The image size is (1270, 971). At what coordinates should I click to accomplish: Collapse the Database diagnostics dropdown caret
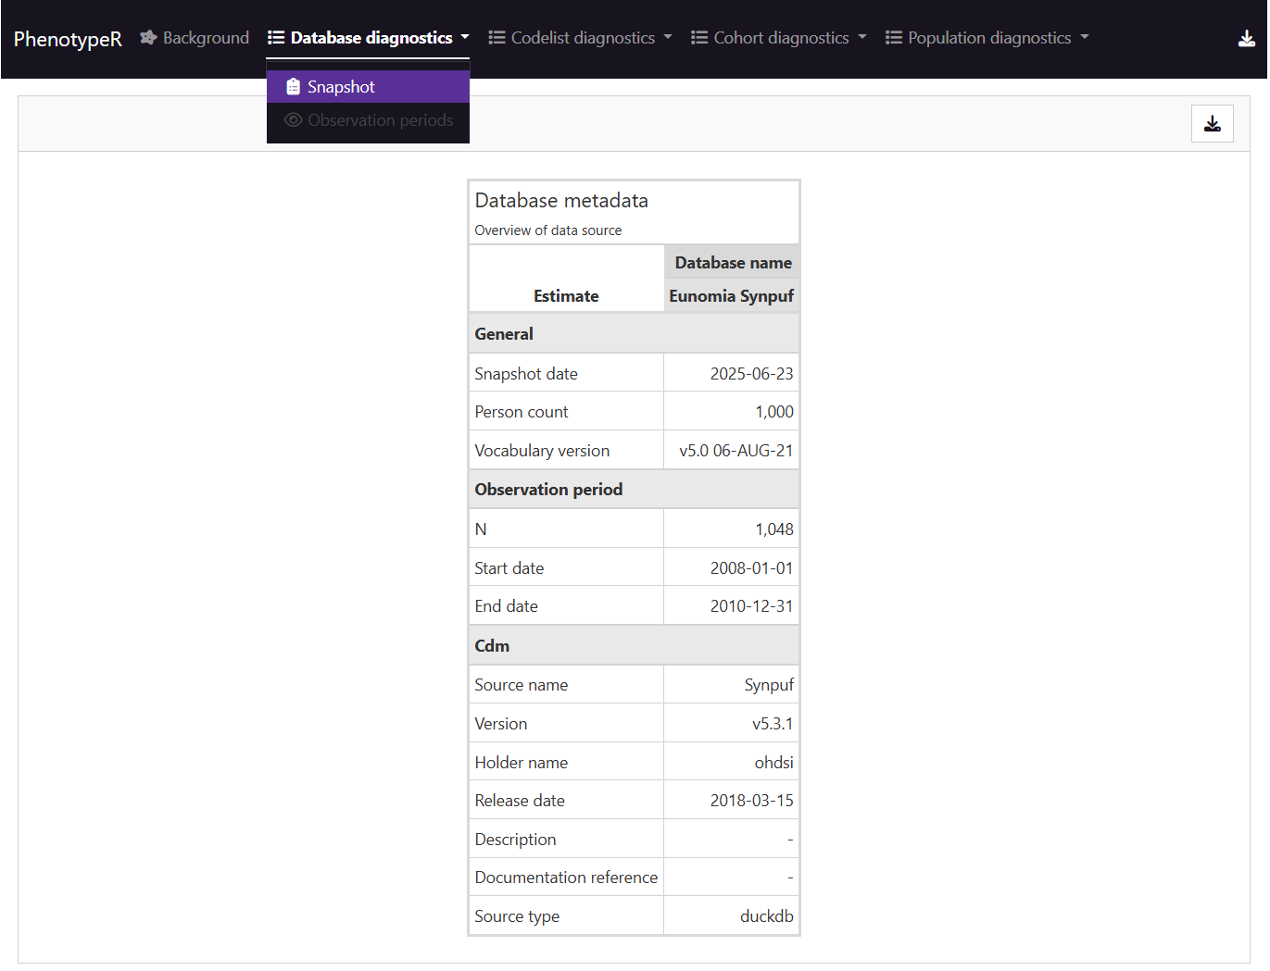(465, 38)
